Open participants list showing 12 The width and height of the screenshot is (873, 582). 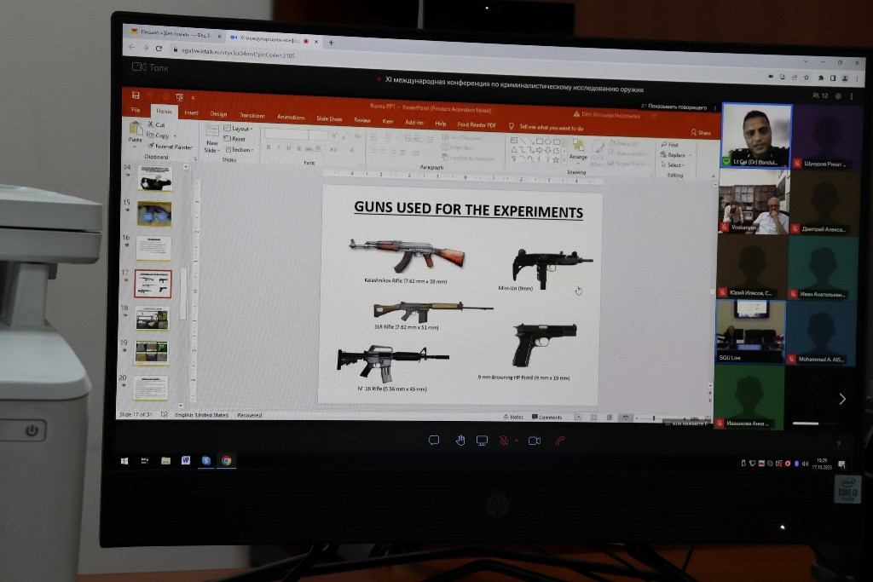[x=820, y=95]
